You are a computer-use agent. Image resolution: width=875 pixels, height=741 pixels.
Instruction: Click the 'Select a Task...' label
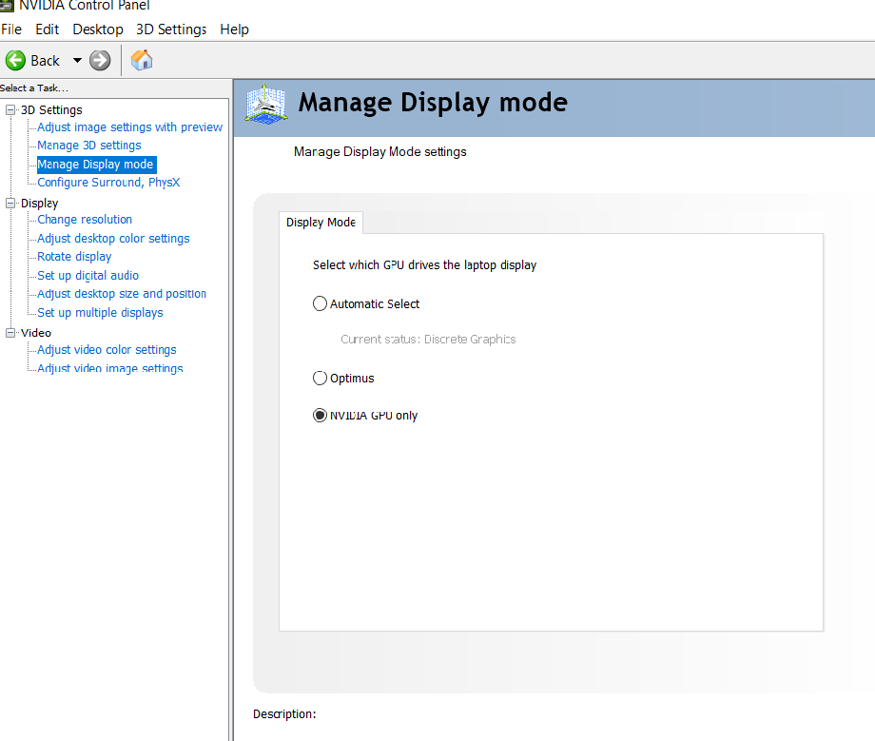click(34, 88)
